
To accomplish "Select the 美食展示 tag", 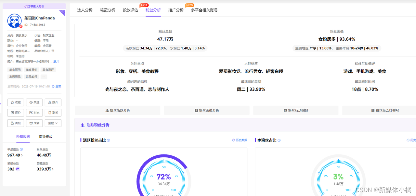I will click(15, 70).
